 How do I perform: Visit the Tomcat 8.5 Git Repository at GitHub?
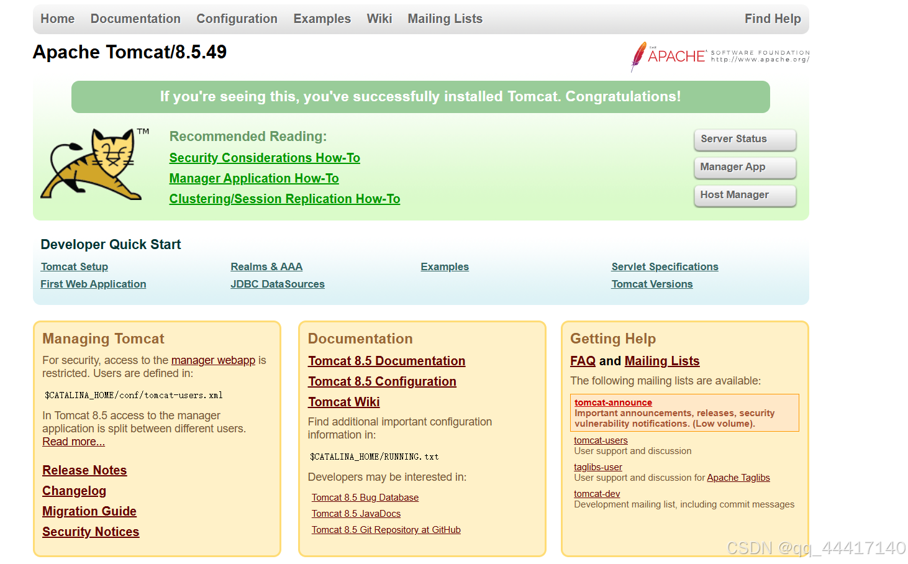pos(386,530)
